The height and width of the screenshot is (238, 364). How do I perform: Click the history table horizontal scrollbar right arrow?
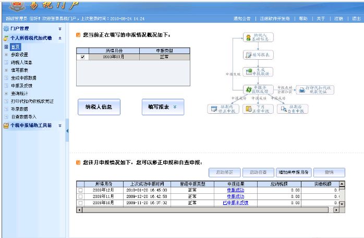[336, 210]
